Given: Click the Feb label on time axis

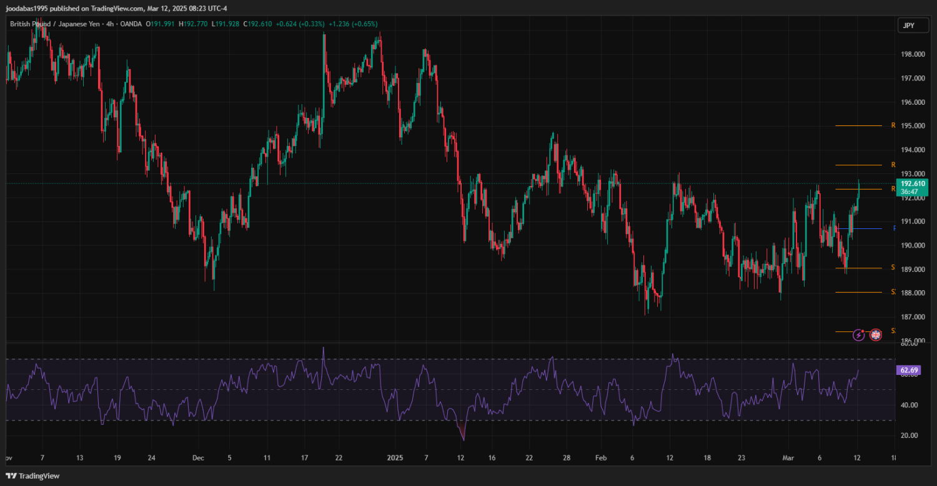Looking at the screenshot, I should click(601, 458).
